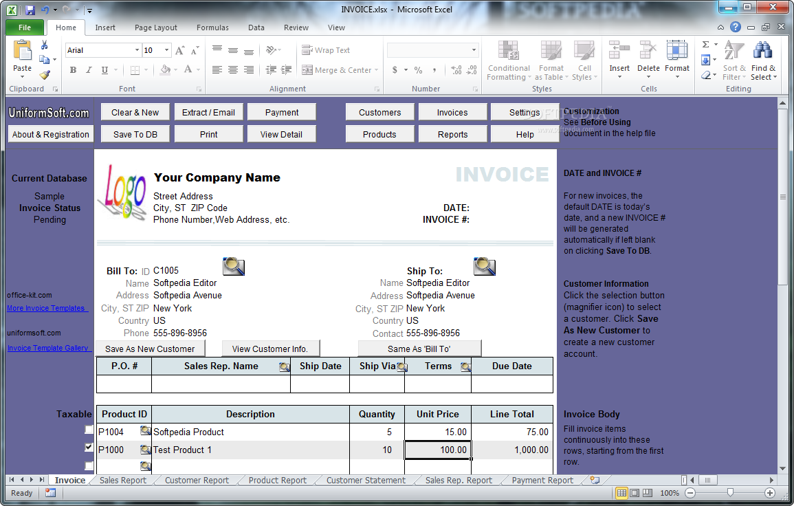Open the More Invoice Templates link
The height and width of the screenshot is (506, 794).
(46, 308)
